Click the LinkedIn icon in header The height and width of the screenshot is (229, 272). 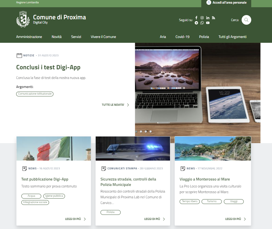(x=208, y=18)
